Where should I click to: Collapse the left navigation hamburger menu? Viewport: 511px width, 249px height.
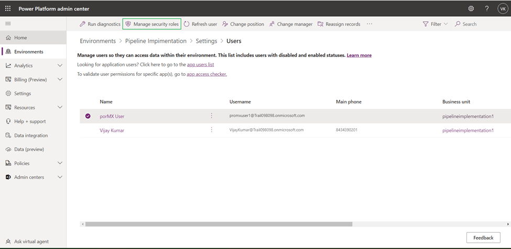(8, 24)
